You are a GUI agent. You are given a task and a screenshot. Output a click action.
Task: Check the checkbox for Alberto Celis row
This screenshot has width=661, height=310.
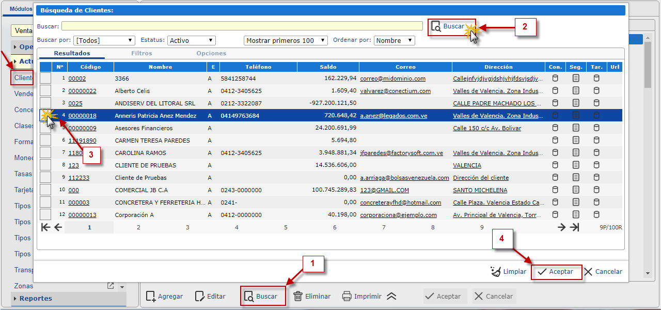(45, 91)
